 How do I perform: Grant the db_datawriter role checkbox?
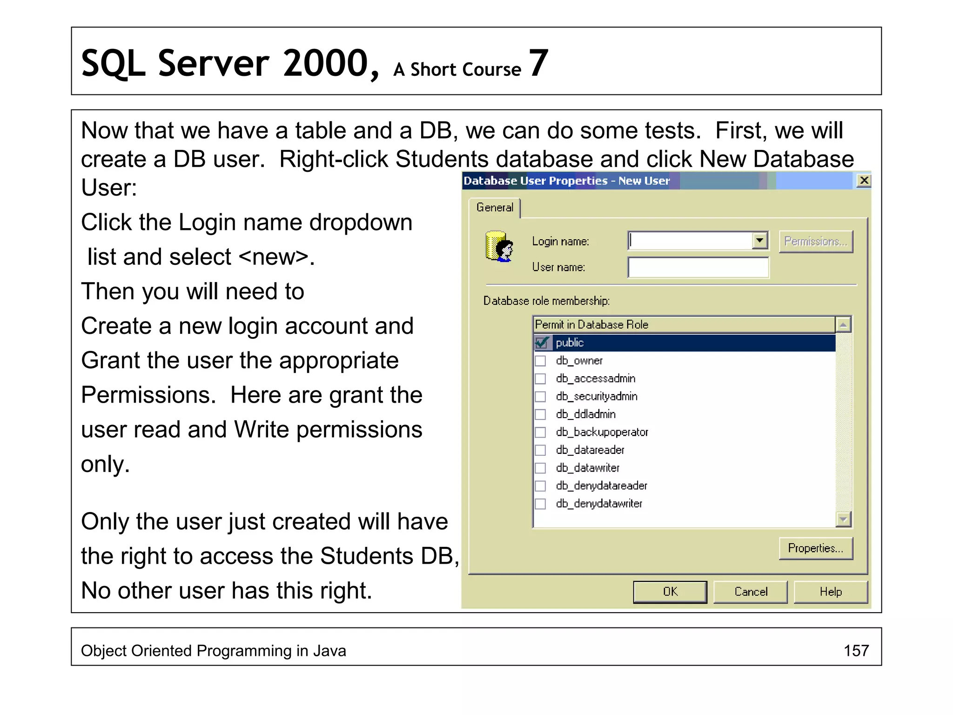540,468
